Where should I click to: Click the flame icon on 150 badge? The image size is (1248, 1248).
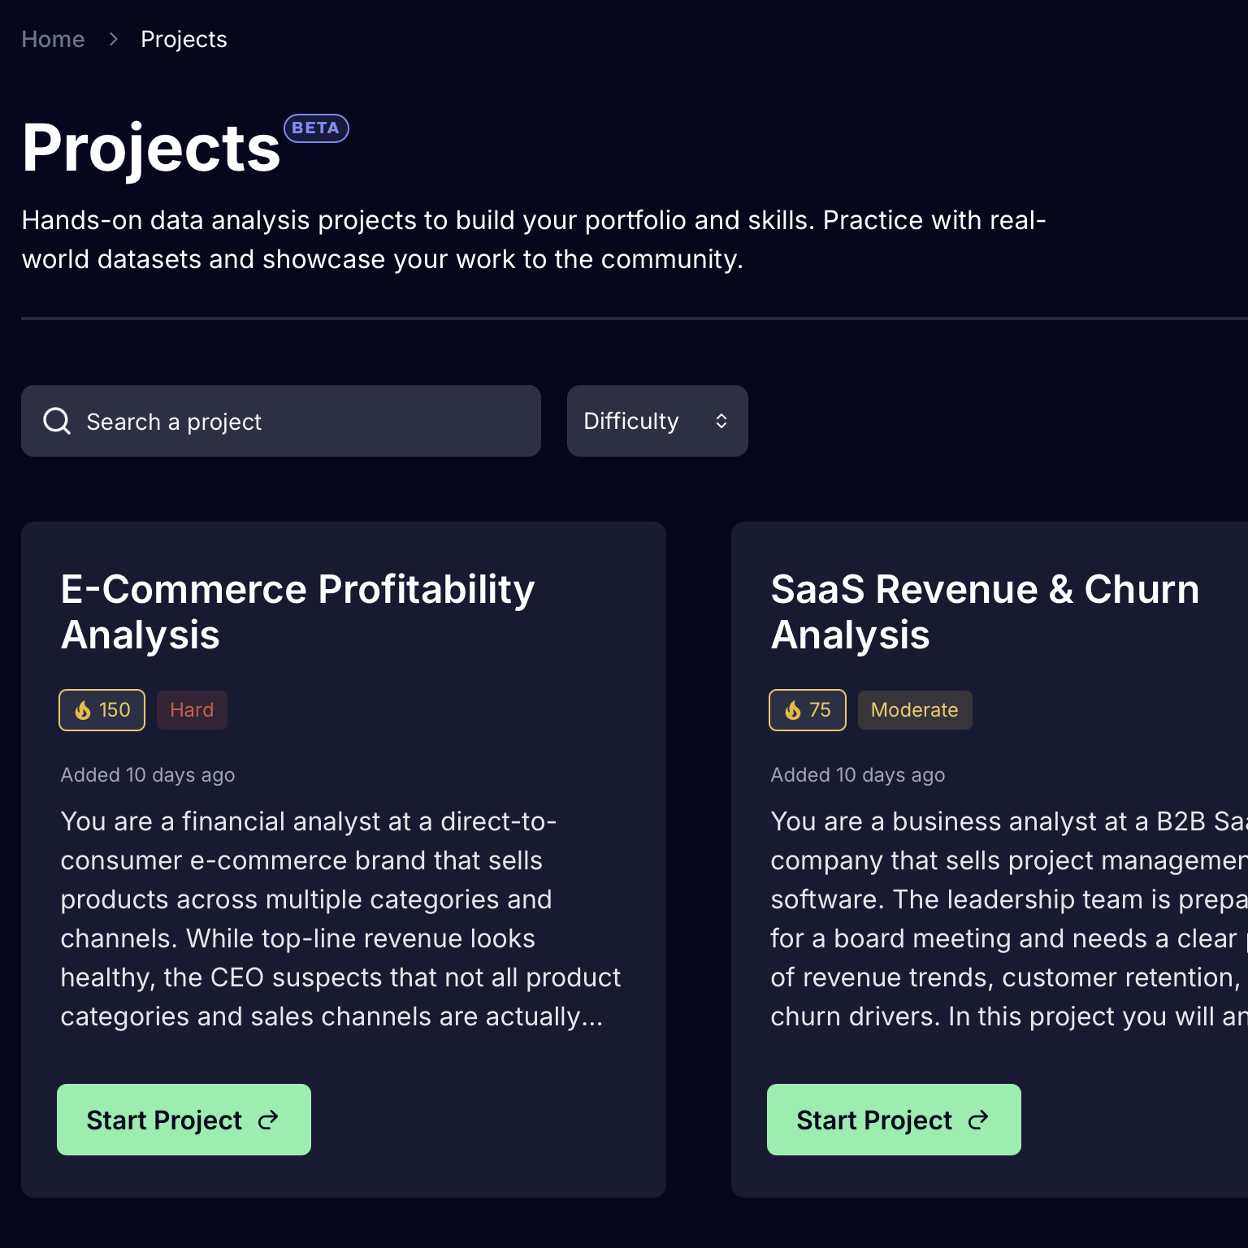point(83,710)
